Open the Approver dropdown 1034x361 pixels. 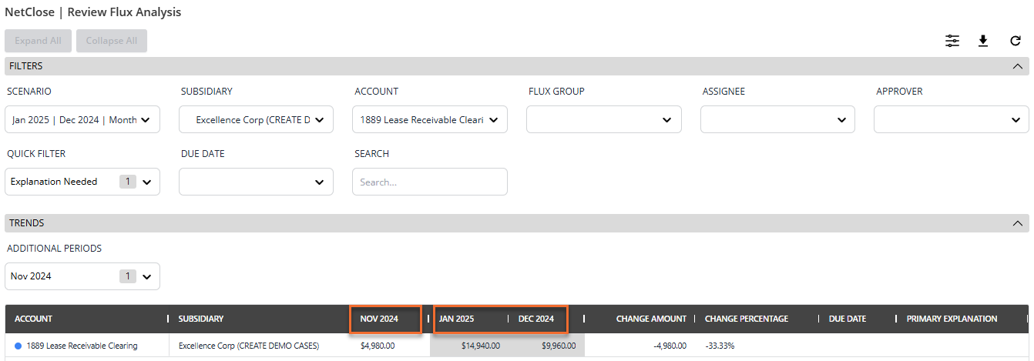951,119
